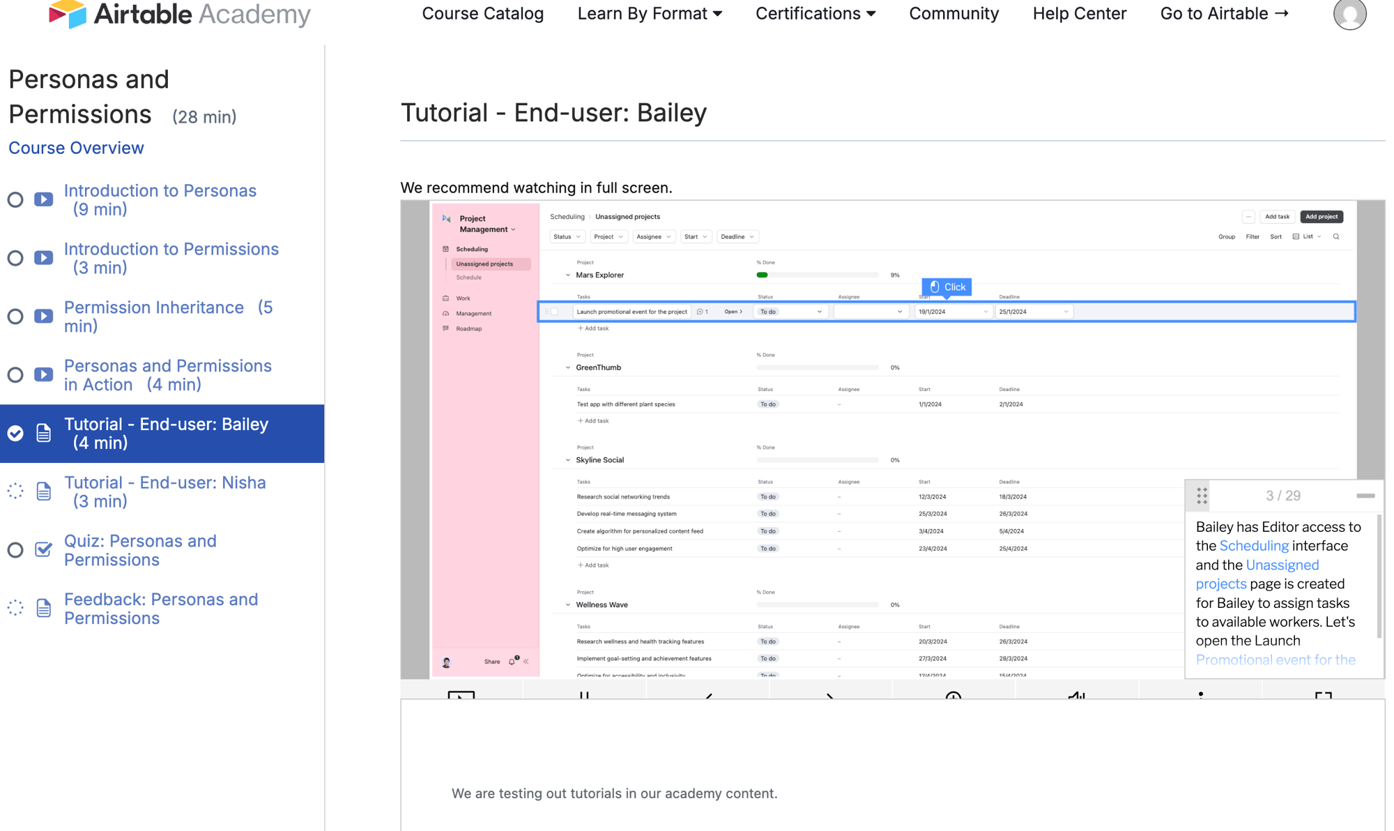Image resolution: width=1394 pixels, height=831 pixels.
Task: Minimize the tutorial step panel
Action: point(1365,496)
